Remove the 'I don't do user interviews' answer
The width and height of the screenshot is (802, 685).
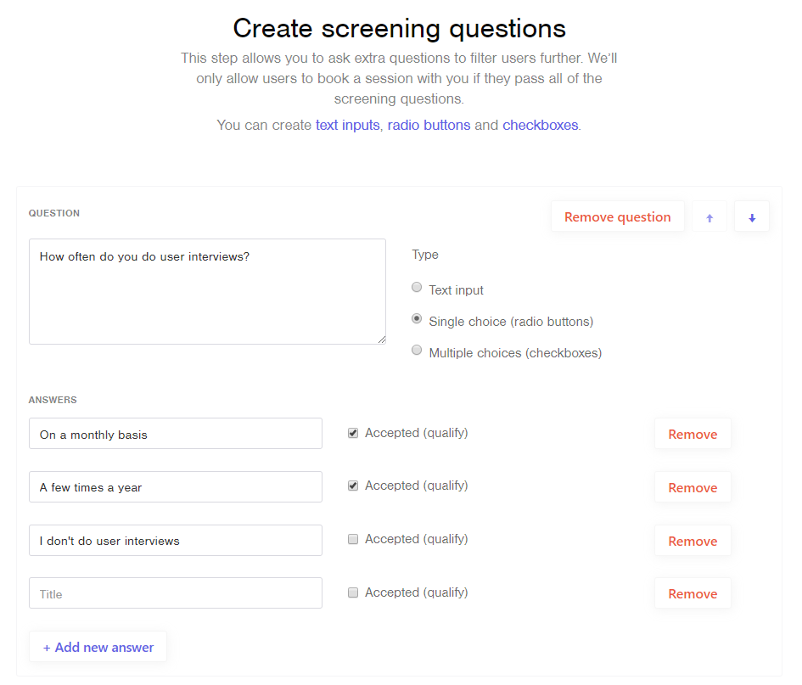(x=693, y=541)
